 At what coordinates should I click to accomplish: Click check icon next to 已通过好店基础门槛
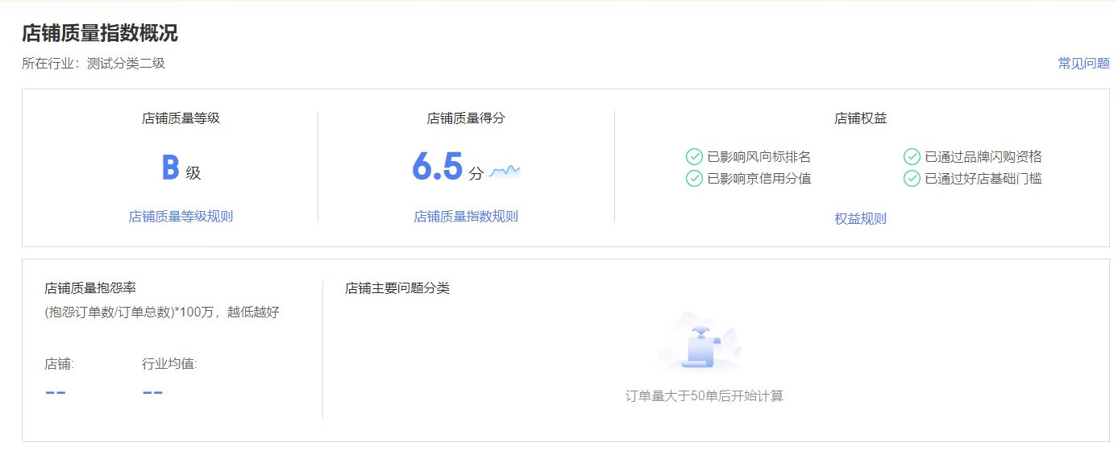click(912, 179)
